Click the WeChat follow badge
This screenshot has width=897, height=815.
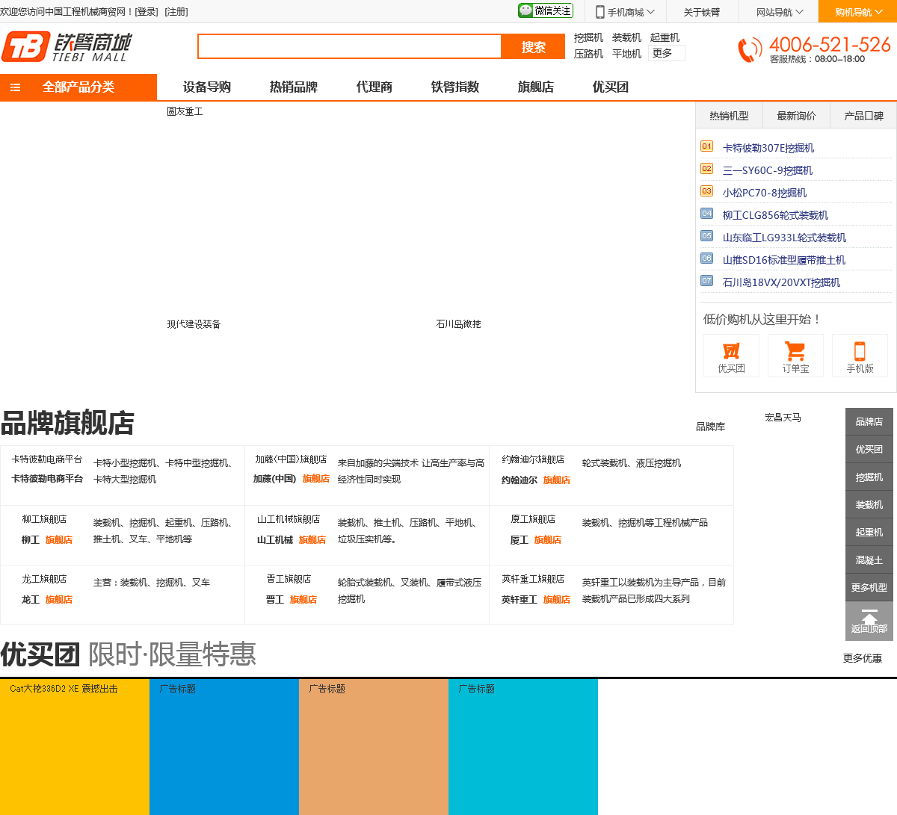click(546, 10)
